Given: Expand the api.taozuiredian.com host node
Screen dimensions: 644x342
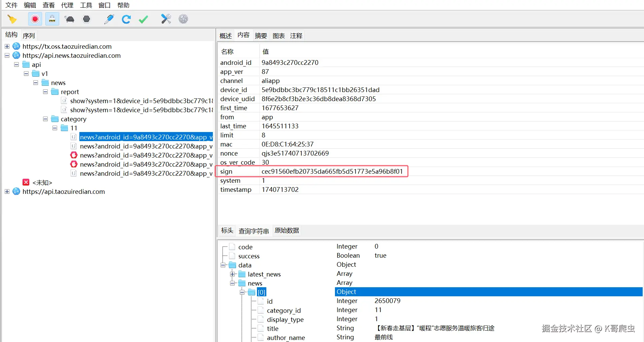Looking at the screenshot, I should [x=7, y=191].
